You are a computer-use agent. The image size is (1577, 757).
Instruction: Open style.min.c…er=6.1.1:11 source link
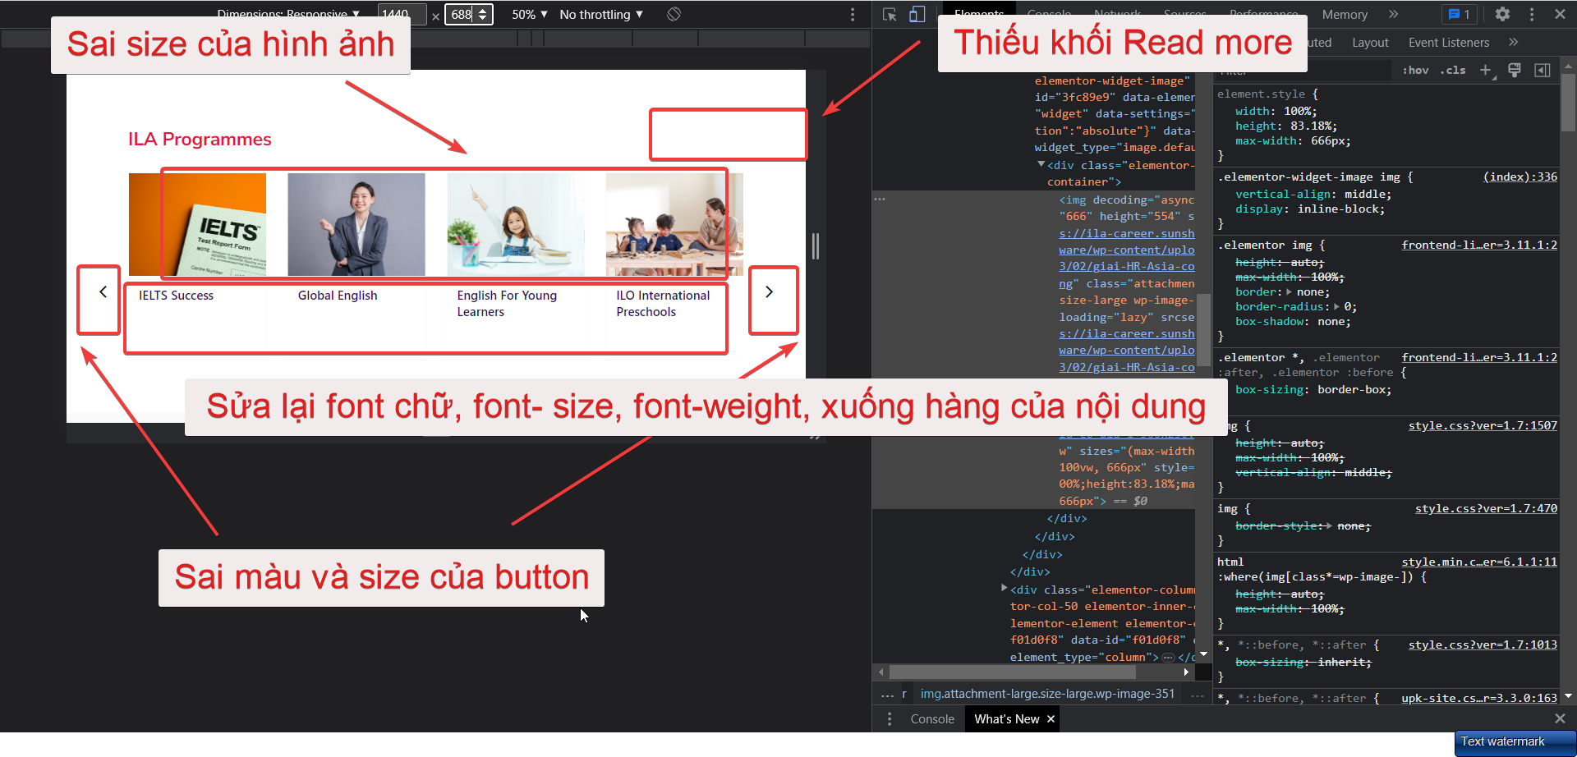tap(1479, 562)
